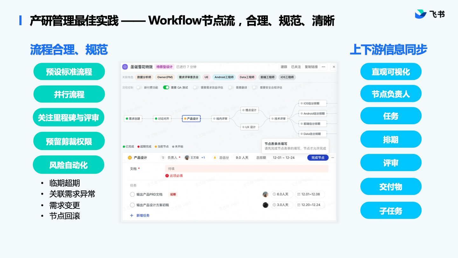
Task: Check off the 输出产品设计方案初稿 task
Action: [132, 205]
